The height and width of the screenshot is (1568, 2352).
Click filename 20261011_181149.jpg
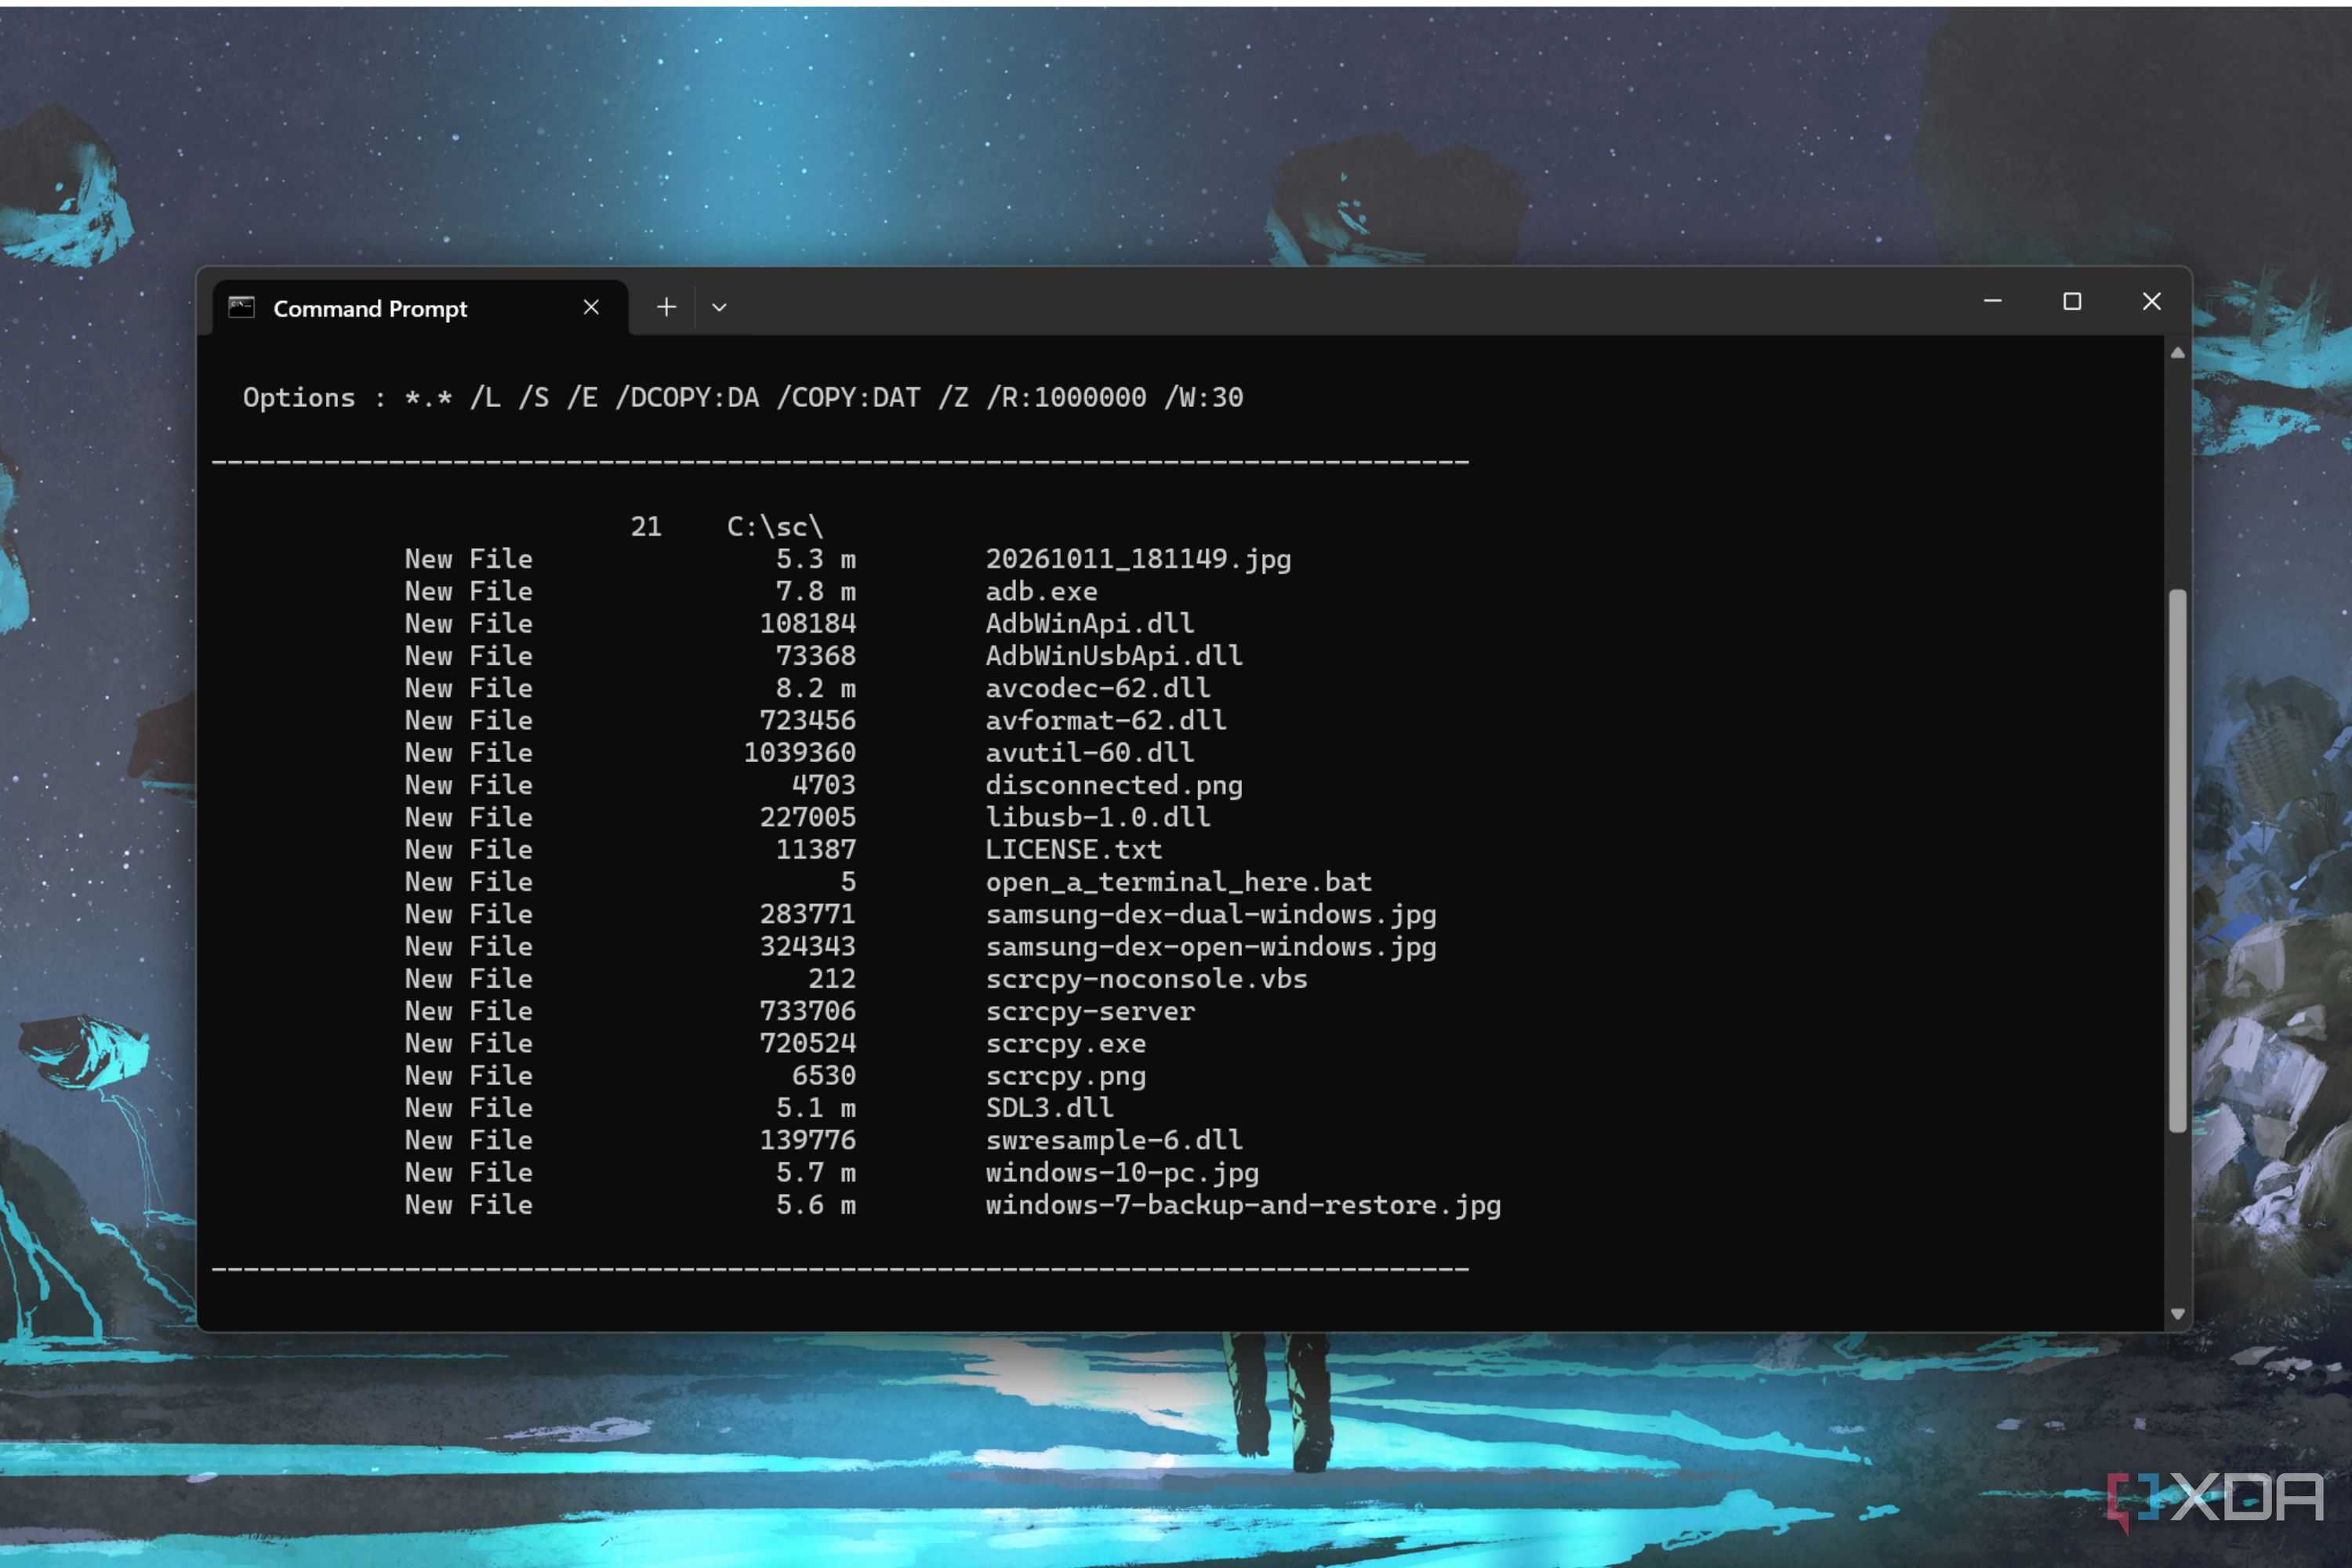(x=1138, y=559)
